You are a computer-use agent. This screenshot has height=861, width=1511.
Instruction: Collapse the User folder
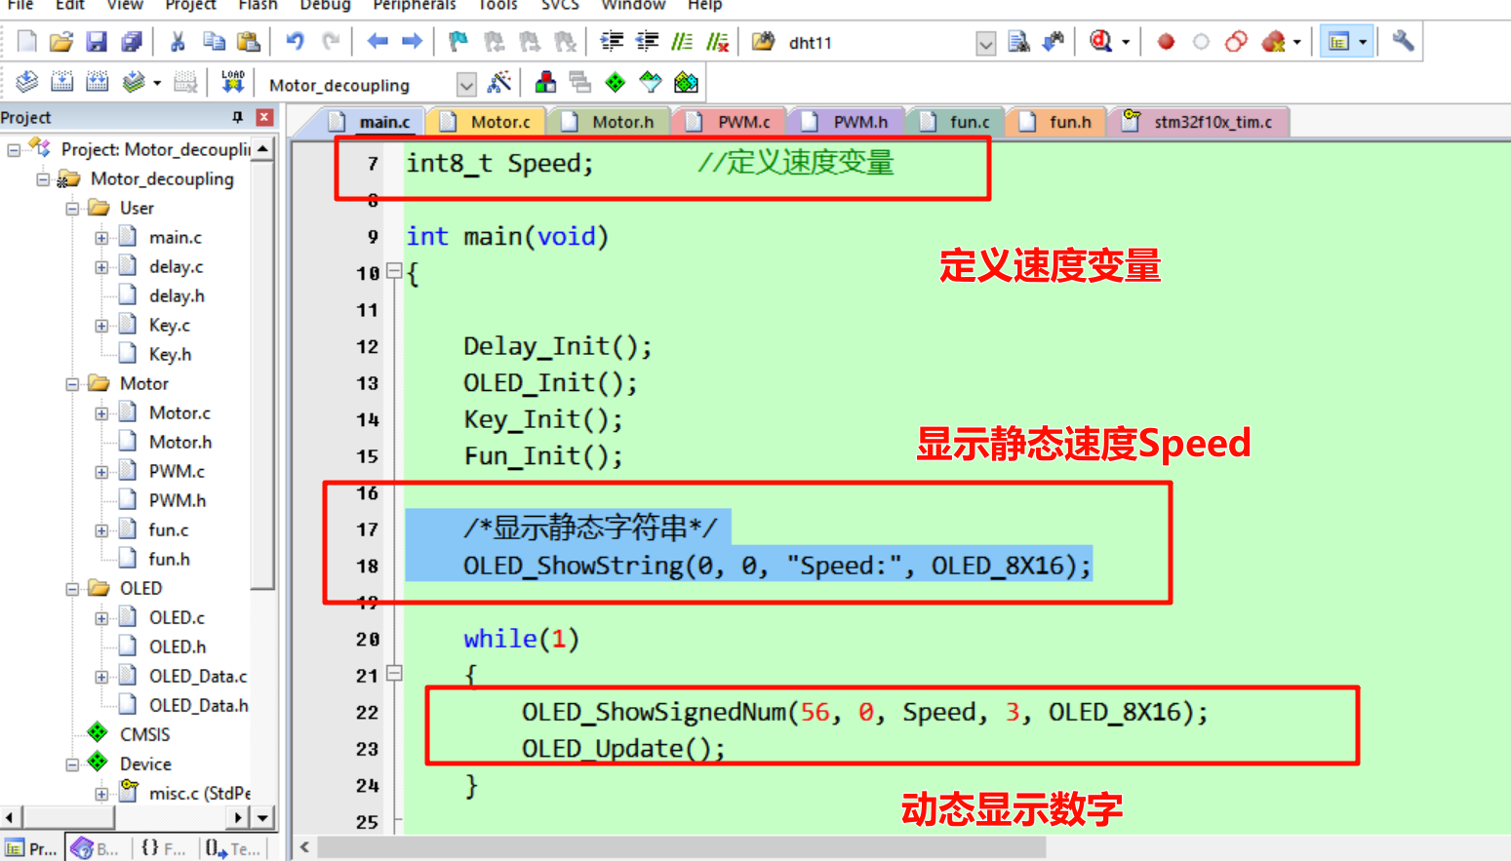(72, 209)
